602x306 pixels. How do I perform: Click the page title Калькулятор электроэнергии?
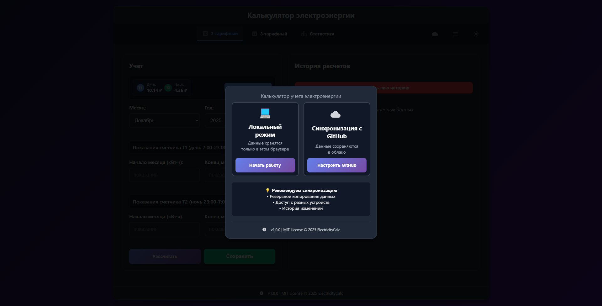coord(301,15)
